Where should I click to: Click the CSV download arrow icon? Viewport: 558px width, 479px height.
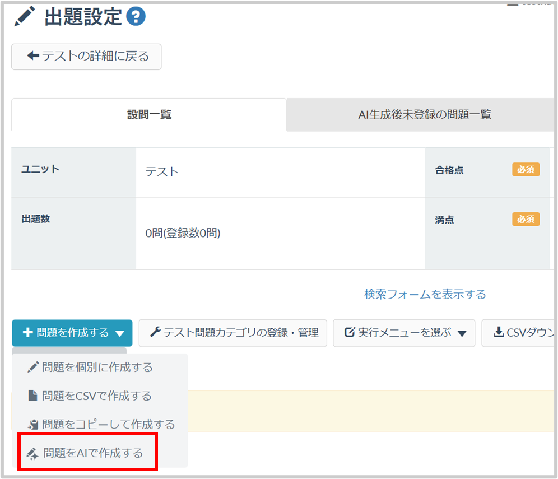pyautogui.click(x=498, y=332)
